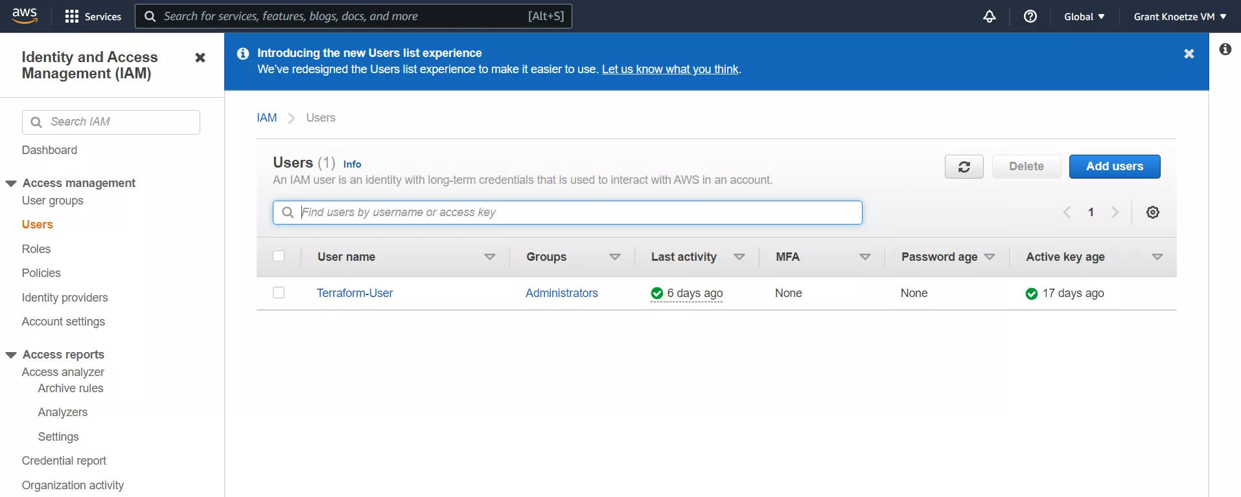Open the Services grid menu
This screenshot has height=497, width=1241.
tap(93, 16)
